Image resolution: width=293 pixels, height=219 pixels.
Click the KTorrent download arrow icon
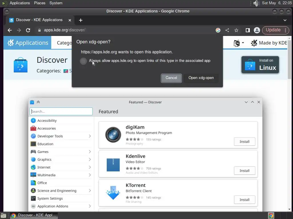(113, 193)
